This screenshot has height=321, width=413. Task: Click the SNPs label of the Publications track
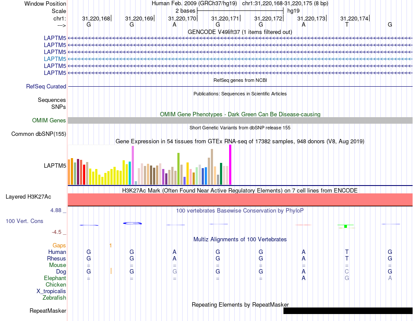pyautogui.click(x=59, y=107)
